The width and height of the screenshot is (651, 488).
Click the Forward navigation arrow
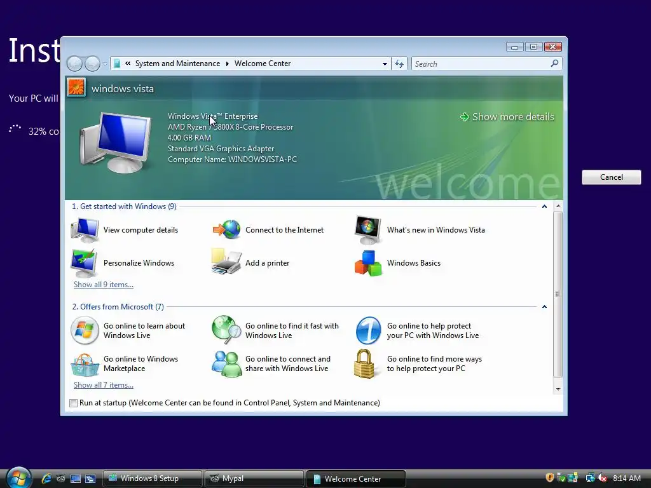click(93, 64)
